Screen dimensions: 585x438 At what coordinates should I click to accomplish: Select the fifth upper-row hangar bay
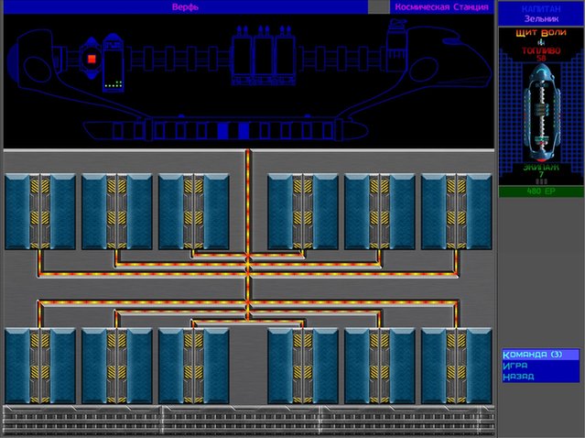click(x=380, y=212)
